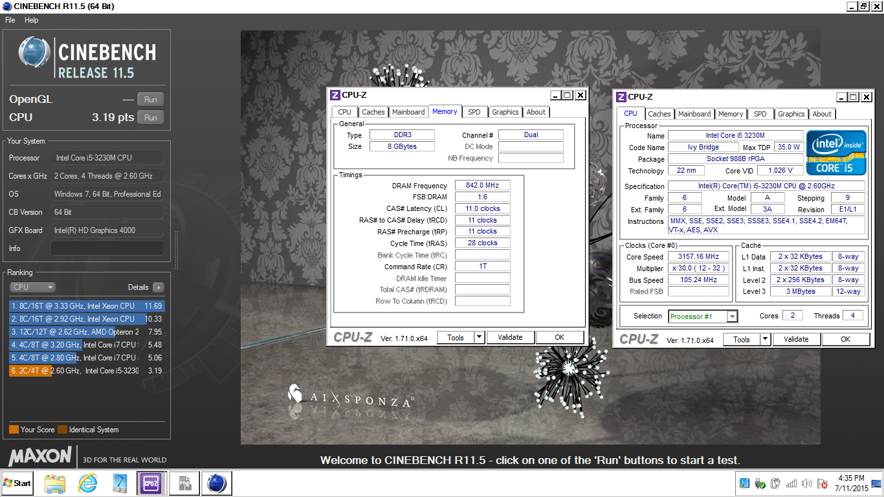
Task: Run the CPU benchmark
Action: (x=150, y=117)
